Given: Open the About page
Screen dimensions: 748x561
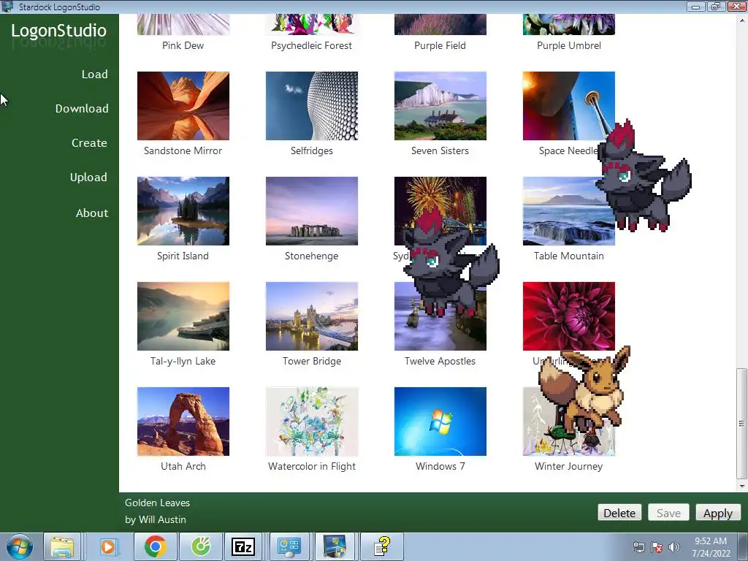Looking at the screenshot, I should 92,213.
